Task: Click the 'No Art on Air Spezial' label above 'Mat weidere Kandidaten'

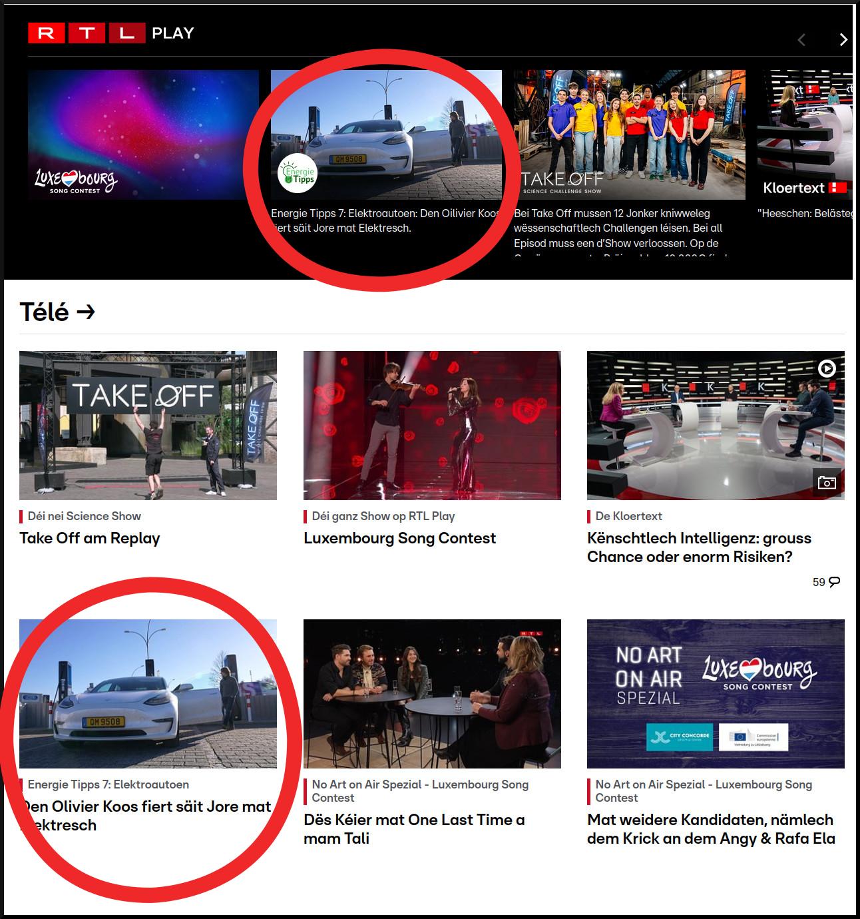Action: pos(704,791)
